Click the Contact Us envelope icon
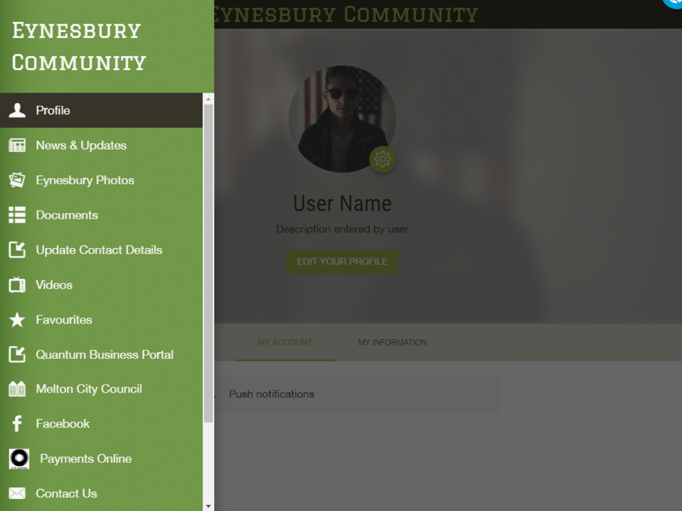682x511 pixels. click(17, 493)
